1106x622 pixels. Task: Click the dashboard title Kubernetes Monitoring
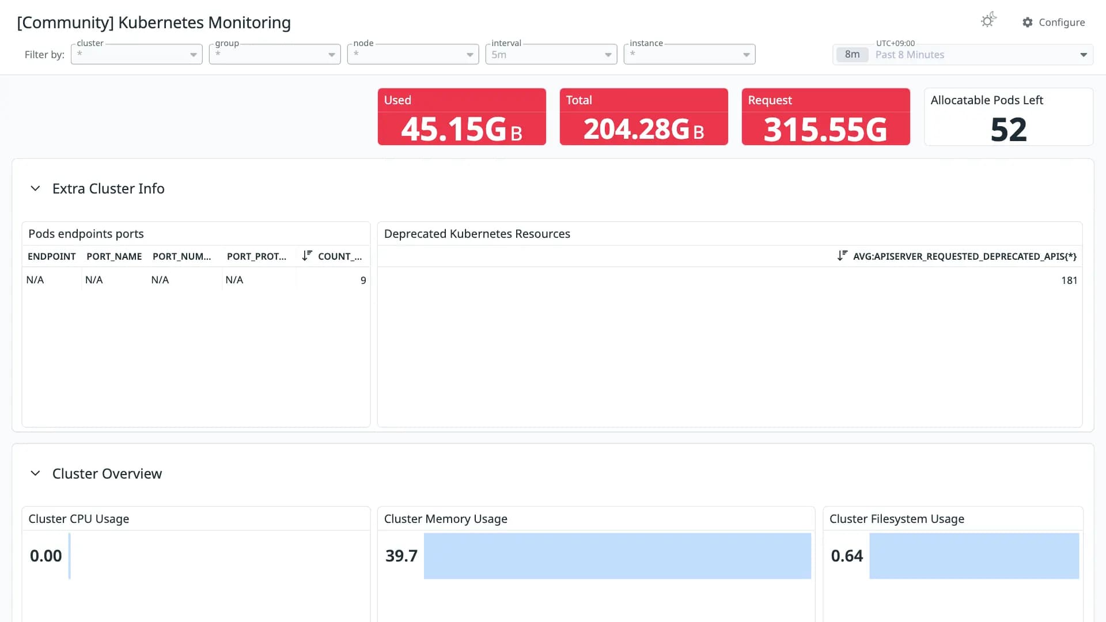click(x=154, y=22)
